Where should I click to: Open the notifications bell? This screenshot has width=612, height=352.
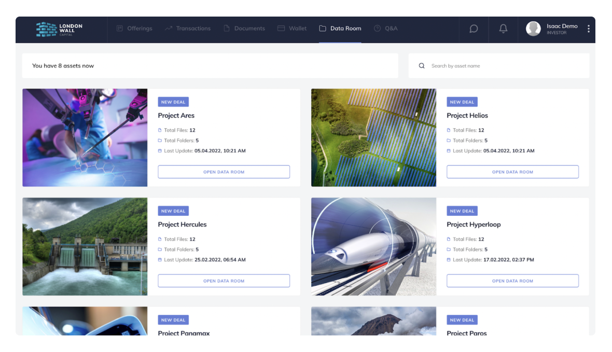(x=503, y=29)
